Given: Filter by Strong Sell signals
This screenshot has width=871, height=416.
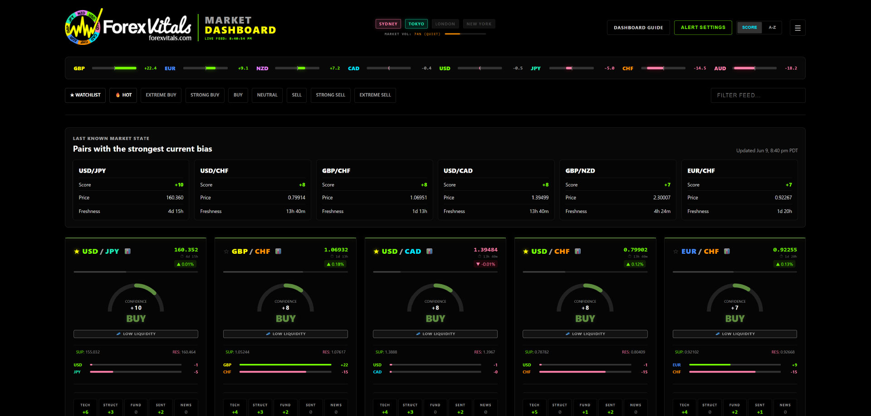Looking at the screenshot, I should (330, 95).
